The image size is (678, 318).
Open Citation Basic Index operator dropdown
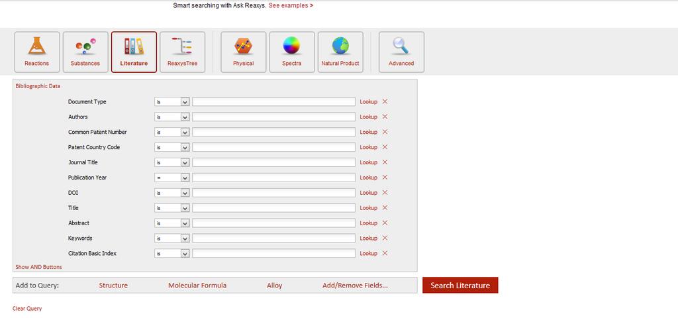point(171,253)
